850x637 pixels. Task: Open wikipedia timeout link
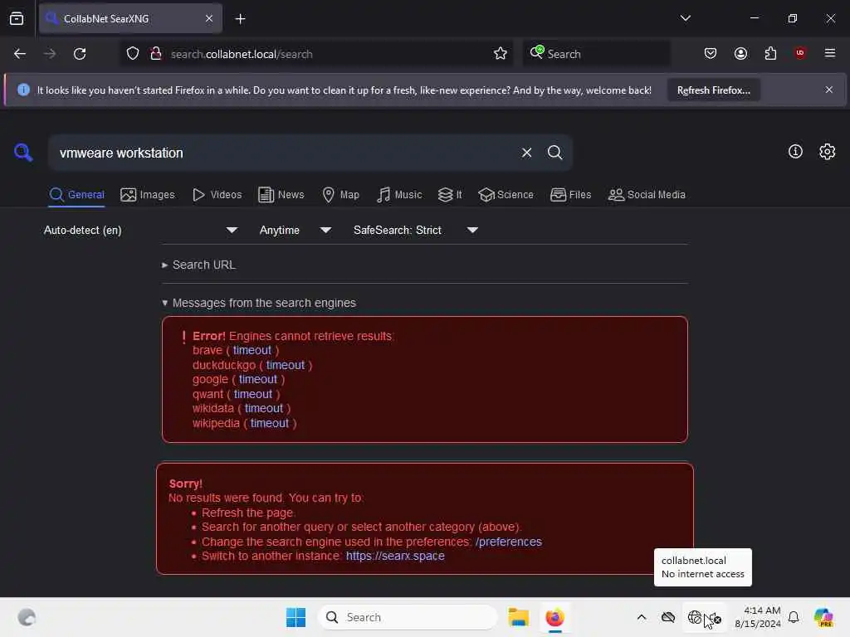pos(270,423)
